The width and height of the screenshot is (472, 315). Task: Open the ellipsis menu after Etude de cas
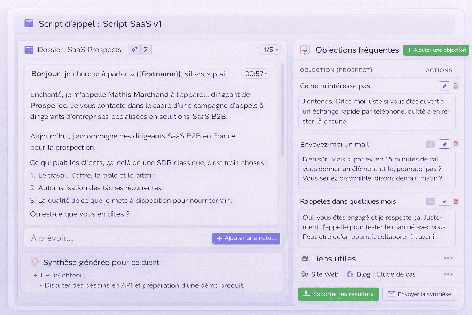pos(448,274)
